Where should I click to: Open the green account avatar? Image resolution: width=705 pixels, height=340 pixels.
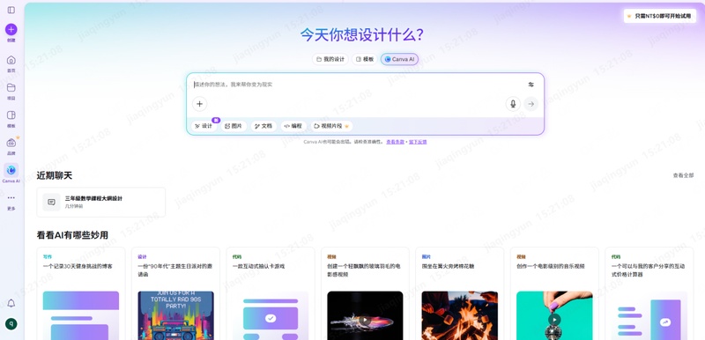click(11, 324)
